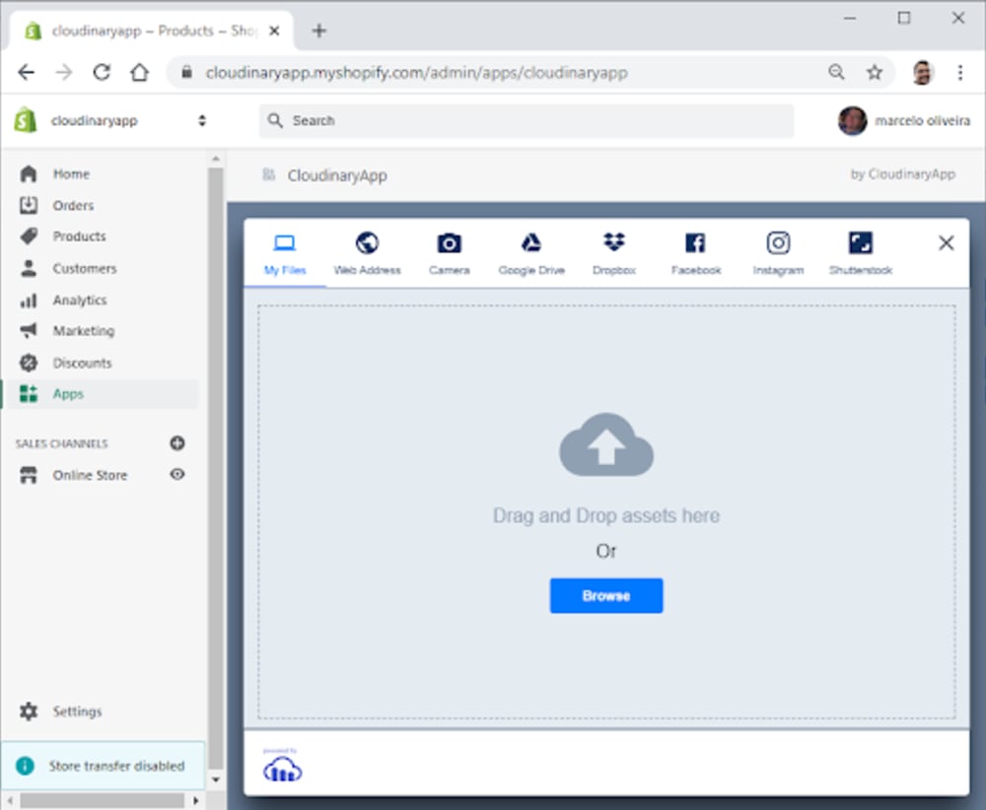Open marcelo oliveira account menu

tap(904, 120)
